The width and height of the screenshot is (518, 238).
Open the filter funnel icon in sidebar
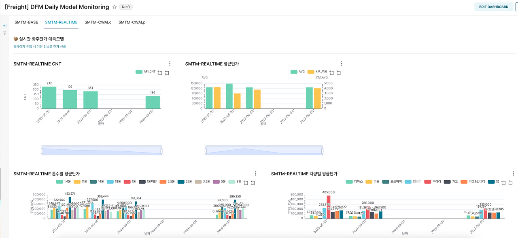[5, 33]
